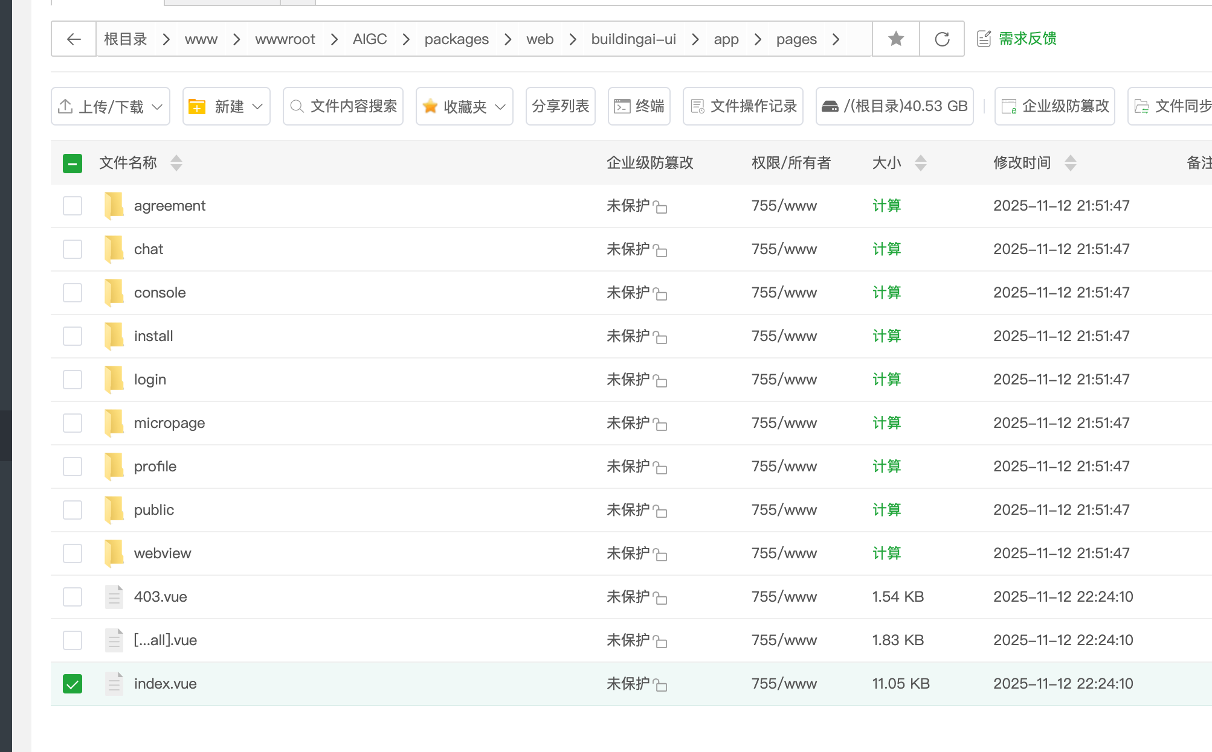
Task: Open the index.vue file icon
Action: pos(114,683)
